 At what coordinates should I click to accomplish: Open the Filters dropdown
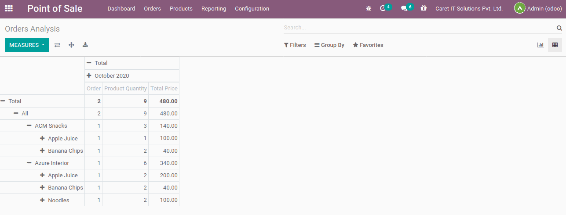pyautogui.click(x=295, y=45)
